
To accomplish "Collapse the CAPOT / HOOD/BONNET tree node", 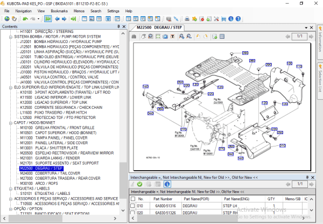I will [x=11, y=123].
